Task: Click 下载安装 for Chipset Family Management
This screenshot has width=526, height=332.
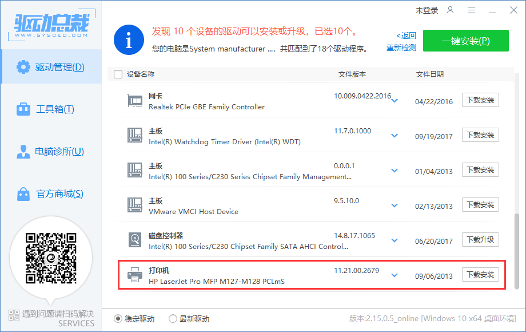Action: pyautogui.click(x=480, y=170)
